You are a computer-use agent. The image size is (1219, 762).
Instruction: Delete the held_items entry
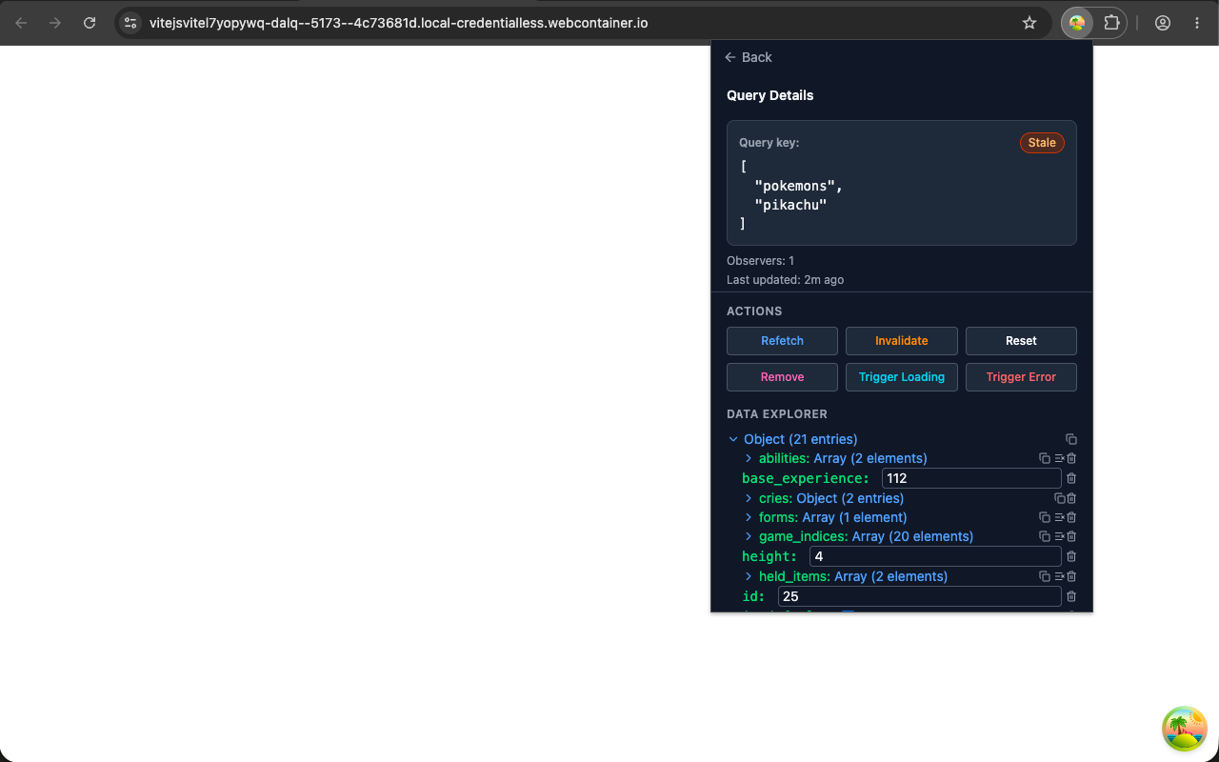click(x=1071, y=576)
